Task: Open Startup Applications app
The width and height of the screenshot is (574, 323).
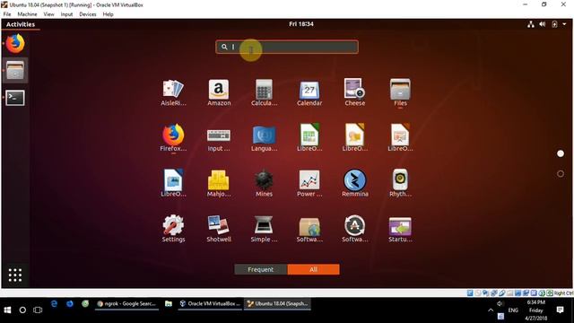Action: pyautogui.click(x=400, y=229)
